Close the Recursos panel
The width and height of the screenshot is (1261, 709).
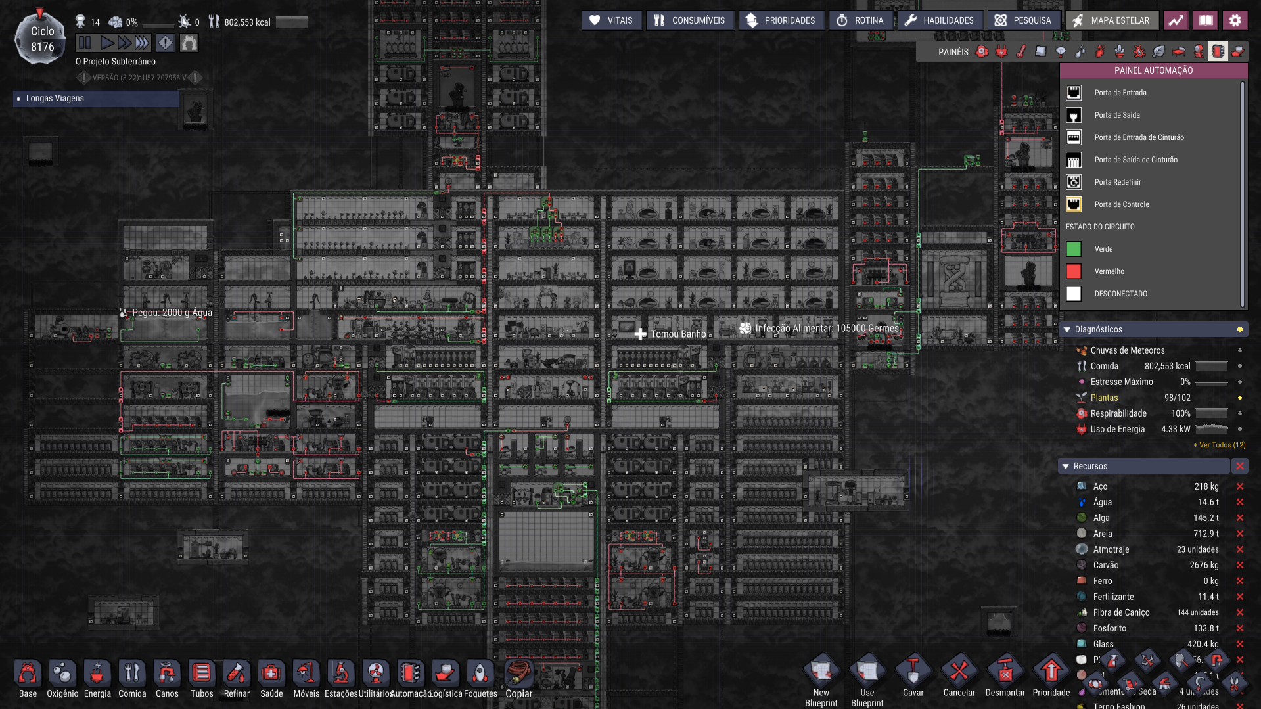point(1240,466)
